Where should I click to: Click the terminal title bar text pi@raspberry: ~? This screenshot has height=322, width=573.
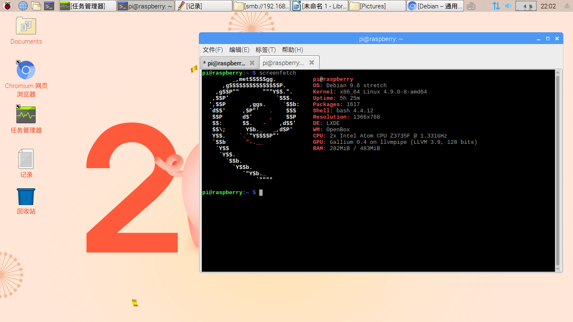(381, 39)
